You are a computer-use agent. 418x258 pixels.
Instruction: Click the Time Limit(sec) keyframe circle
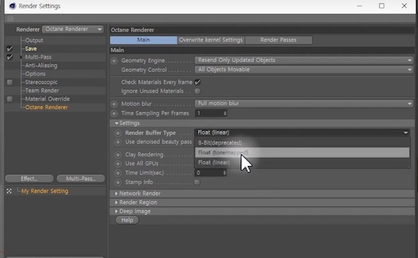118,173
